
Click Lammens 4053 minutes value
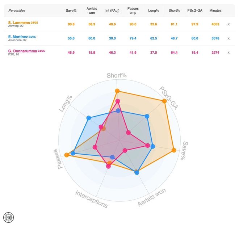pyautogui.click(x=215, y=24)
